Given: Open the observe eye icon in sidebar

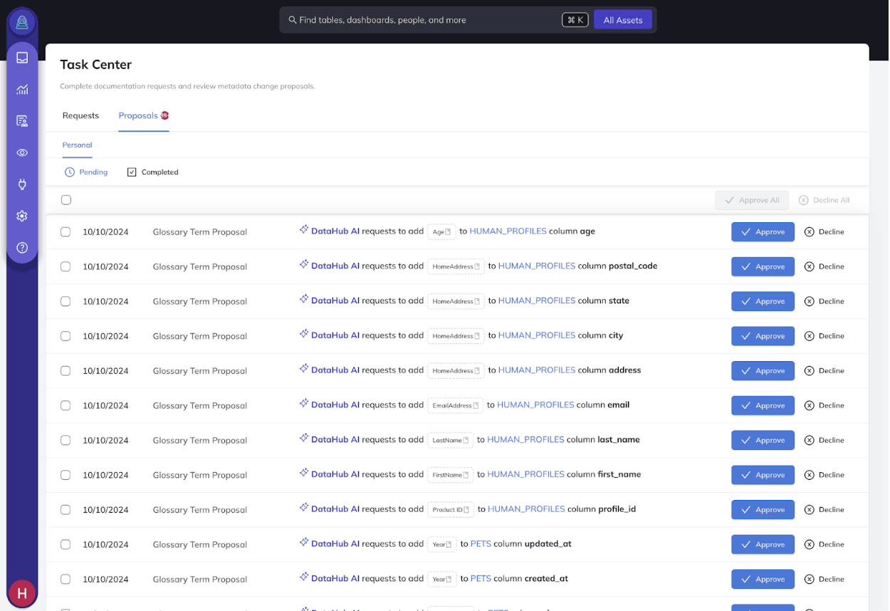Looking at the screenshot, I should click(22, 152).
